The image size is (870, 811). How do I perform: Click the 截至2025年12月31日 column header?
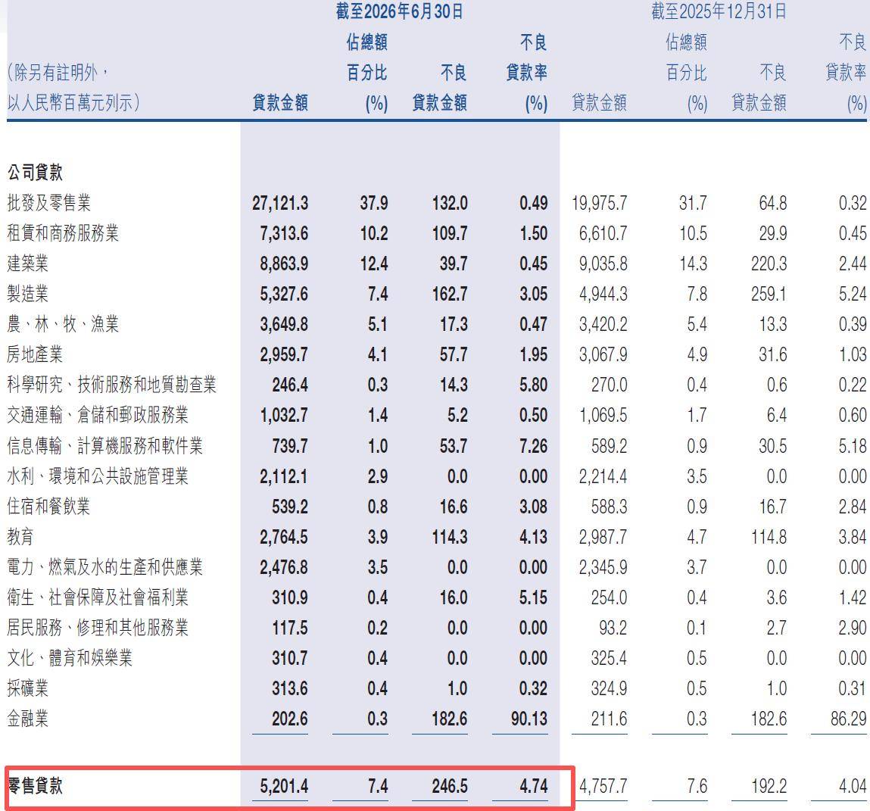719,11
